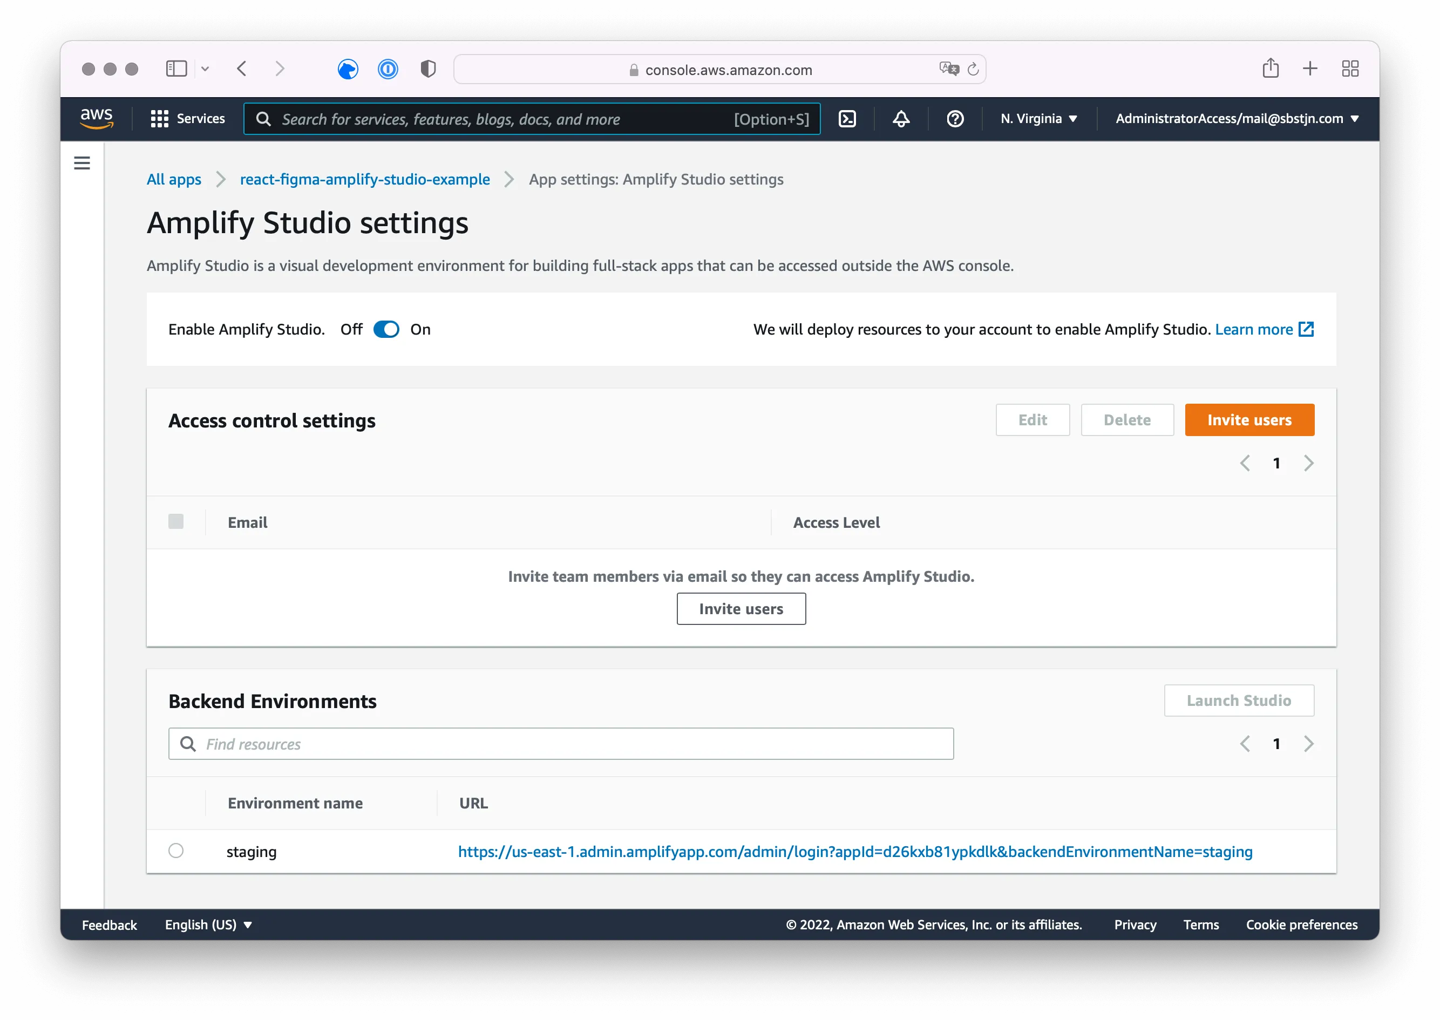Select the staging environment radio button
1440x1020 pixels.
pyautogui.click(x=176, y=851)
